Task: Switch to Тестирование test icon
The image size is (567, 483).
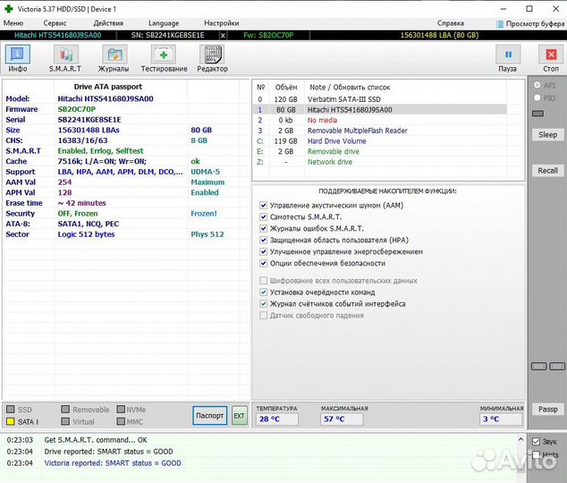Action: point(164,58)
